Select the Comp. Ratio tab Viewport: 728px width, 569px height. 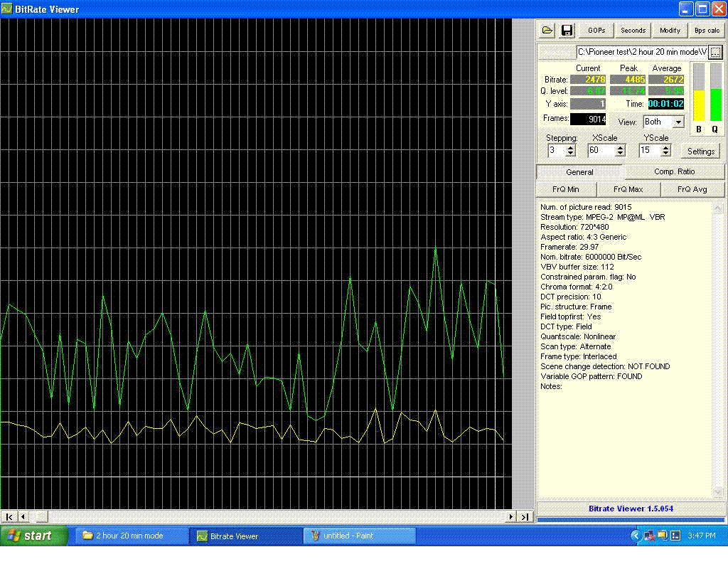pyautogui.click(x=674, y=172)
